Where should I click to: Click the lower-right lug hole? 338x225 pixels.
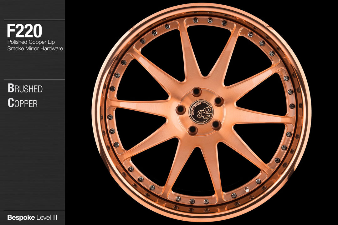(x=216, y=125)
